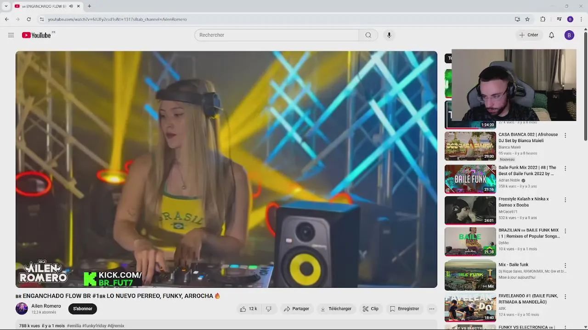Create a Clip with scissors button

tap(371, 309)
